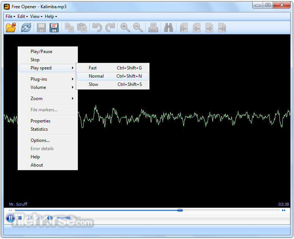Screen dimensions: 294x239
Task: Click the Mr. Scruff artist label
Action: [x=18, y=204]
